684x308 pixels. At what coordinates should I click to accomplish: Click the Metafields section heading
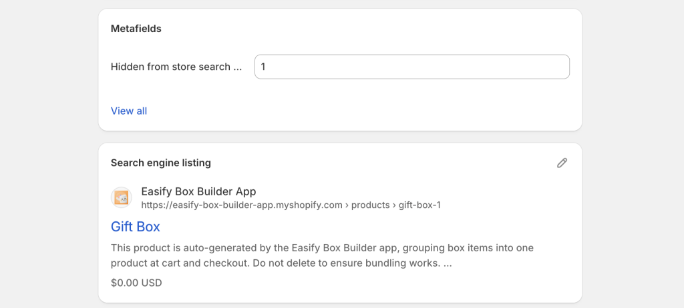136,29
